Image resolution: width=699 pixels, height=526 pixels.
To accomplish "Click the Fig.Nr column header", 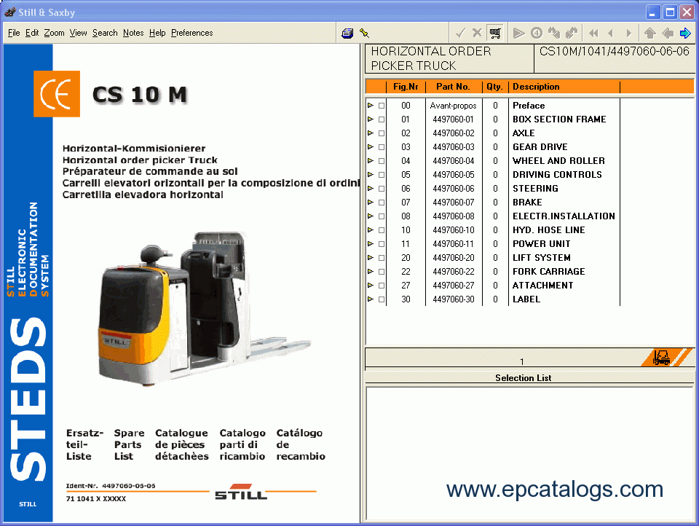I will tap(406, 87).
